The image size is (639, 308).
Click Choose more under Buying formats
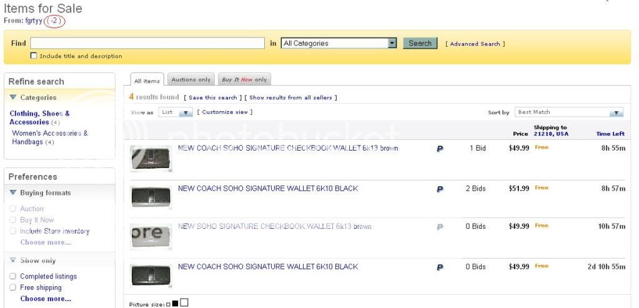point(46,242)
